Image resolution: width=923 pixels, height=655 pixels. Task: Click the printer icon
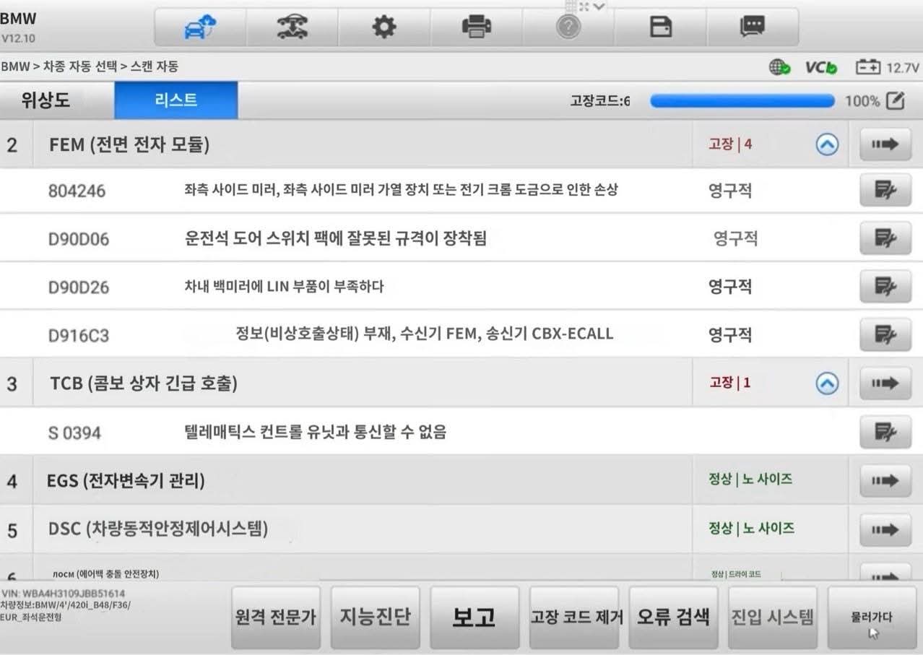tap(476, 27)
